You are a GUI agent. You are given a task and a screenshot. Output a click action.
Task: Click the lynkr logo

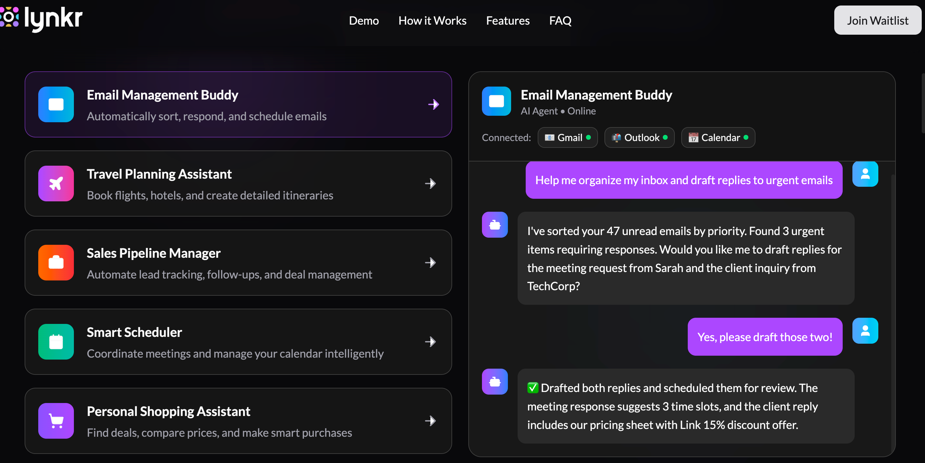click(41, 18)
